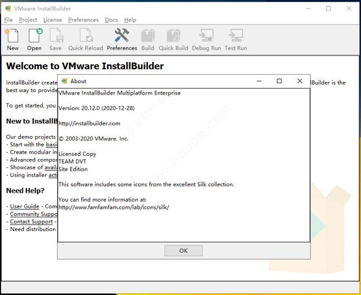Click the http://installbuilder.com text in About
The image size is (361, 295).
pyautogui.click(x=89, y=123)
